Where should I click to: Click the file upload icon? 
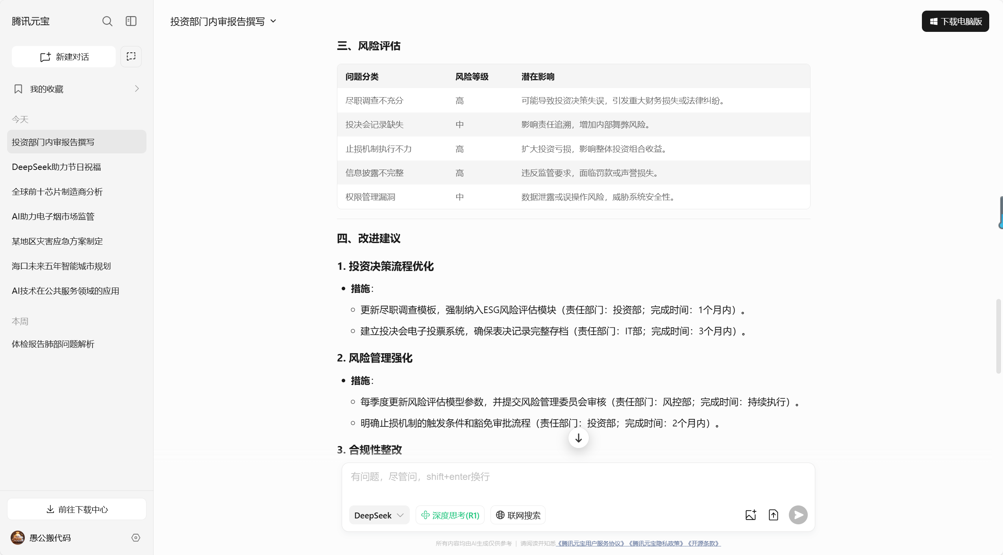774,515
